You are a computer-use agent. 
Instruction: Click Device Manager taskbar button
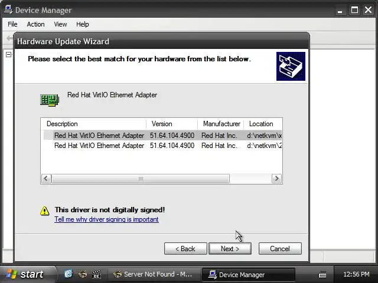(248, 275)
